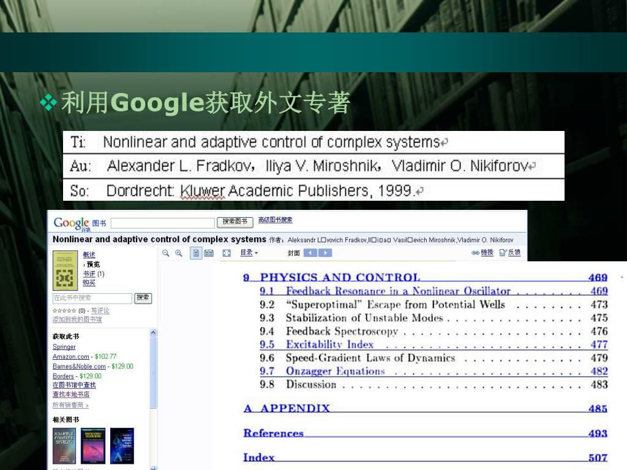Click the sidebar scrollbar thumb
Viewport: 627px width, 470px height.
153,372
